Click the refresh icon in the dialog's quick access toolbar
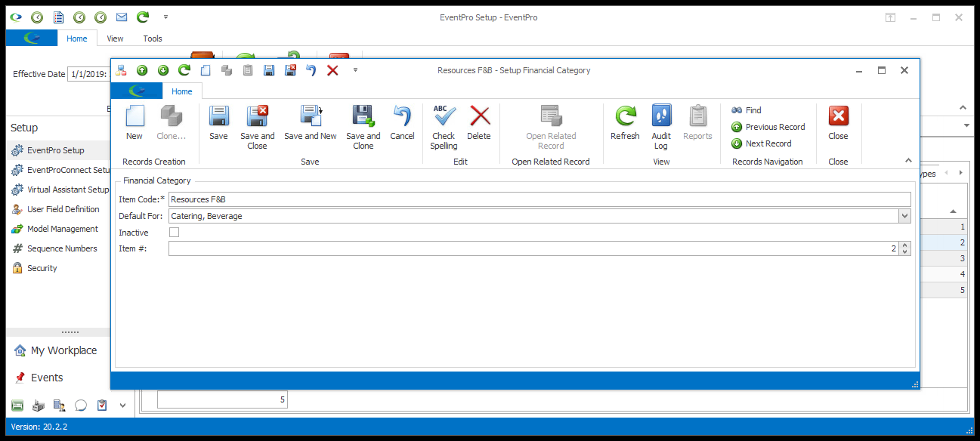 tap(184, 70)
